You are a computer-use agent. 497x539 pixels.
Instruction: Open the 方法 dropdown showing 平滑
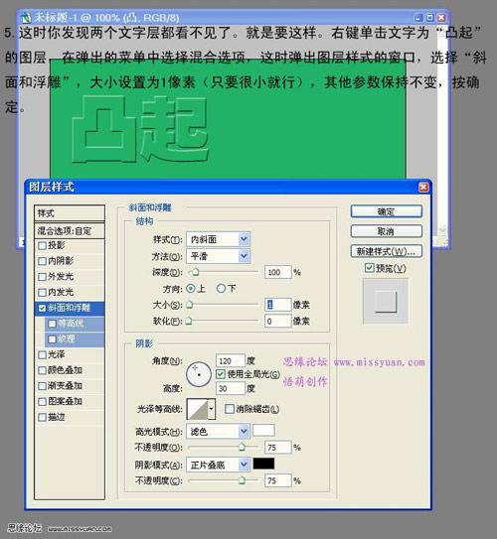point(219,256)
